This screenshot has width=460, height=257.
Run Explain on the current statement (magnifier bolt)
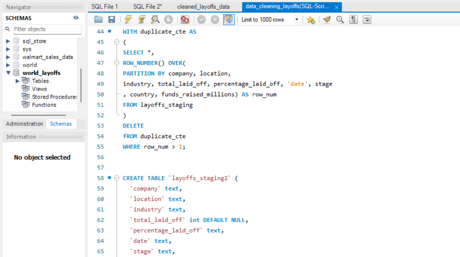tap(155, 20)
